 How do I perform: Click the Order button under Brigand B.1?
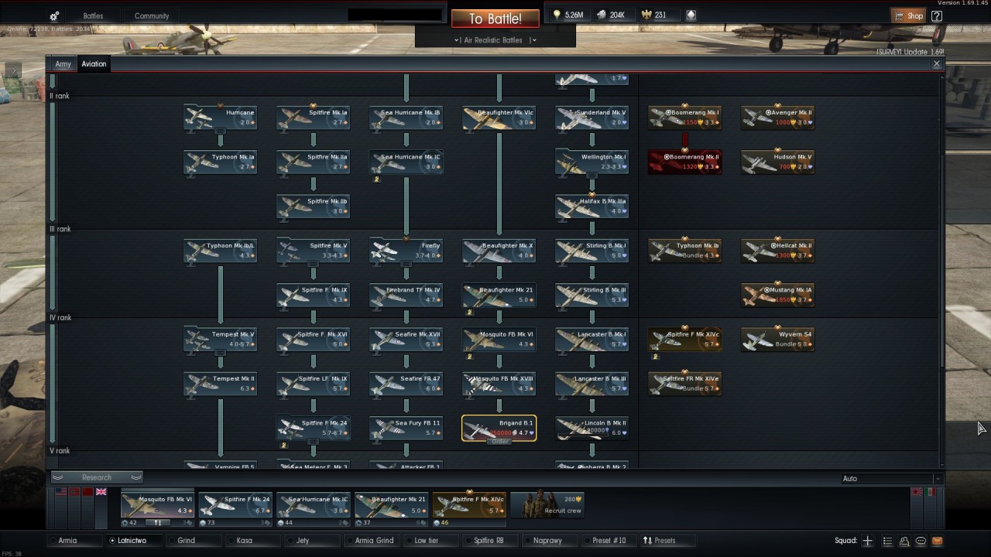[499, 442]
